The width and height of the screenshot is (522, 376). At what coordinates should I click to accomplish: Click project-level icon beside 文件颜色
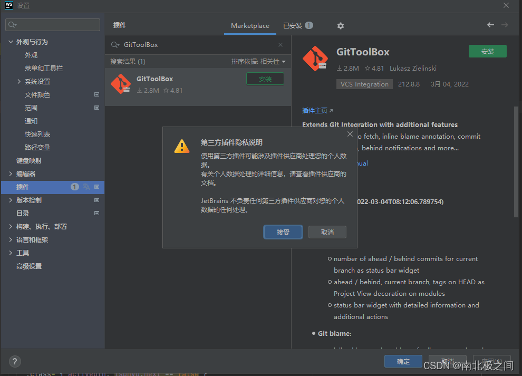[x=97, y=94]
